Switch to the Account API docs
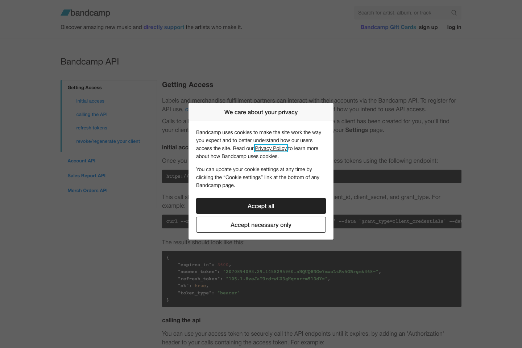 pos(81,161)
